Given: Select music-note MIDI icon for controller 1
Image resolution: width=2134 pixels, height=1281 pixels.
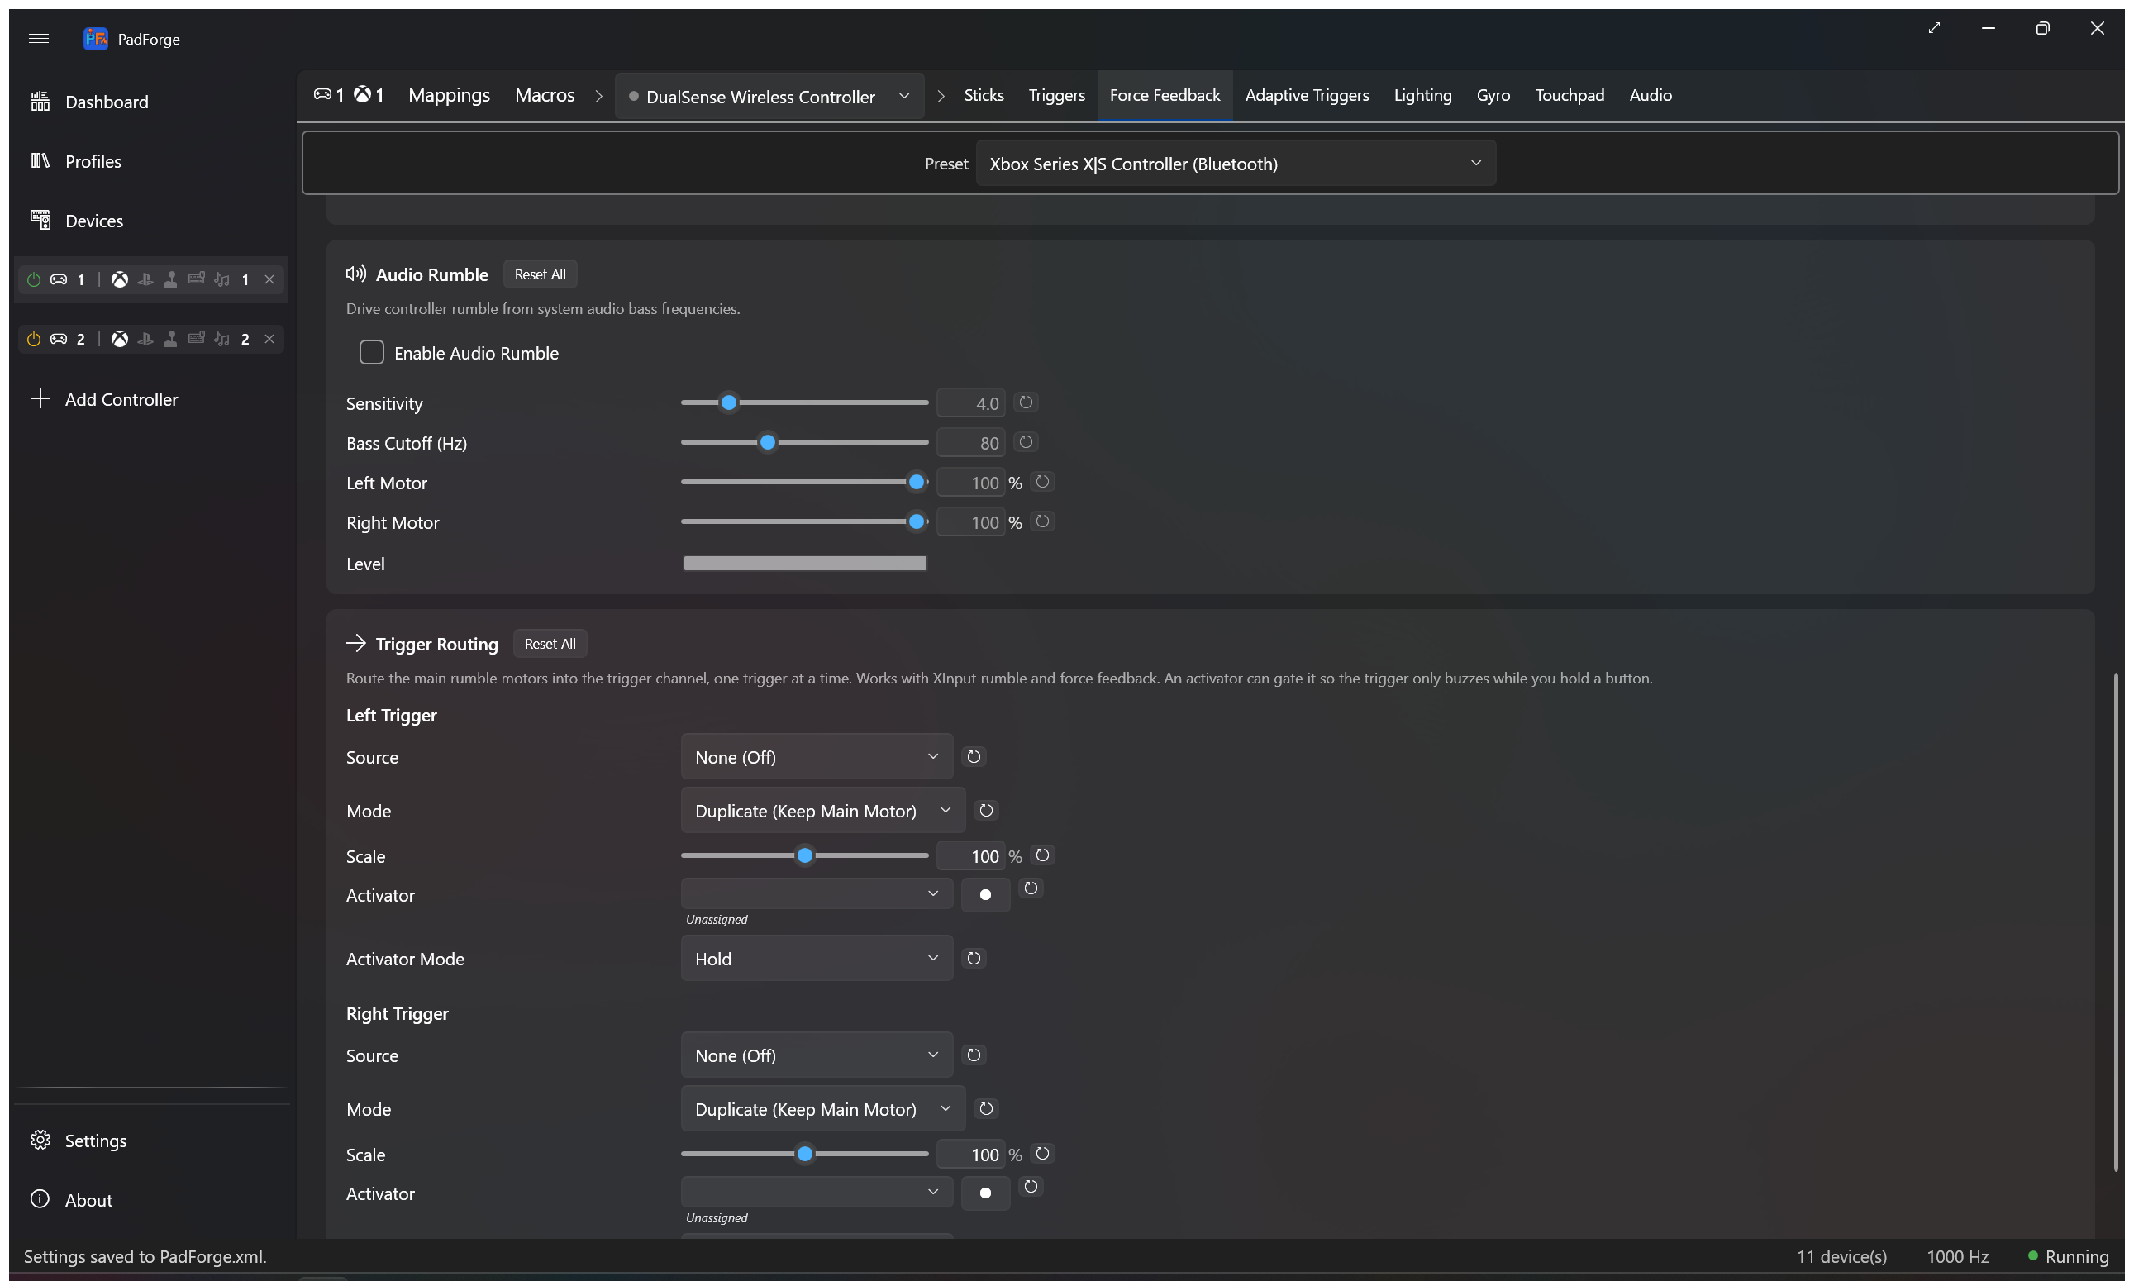Looking at the screenshot, I should click(222, 279).
